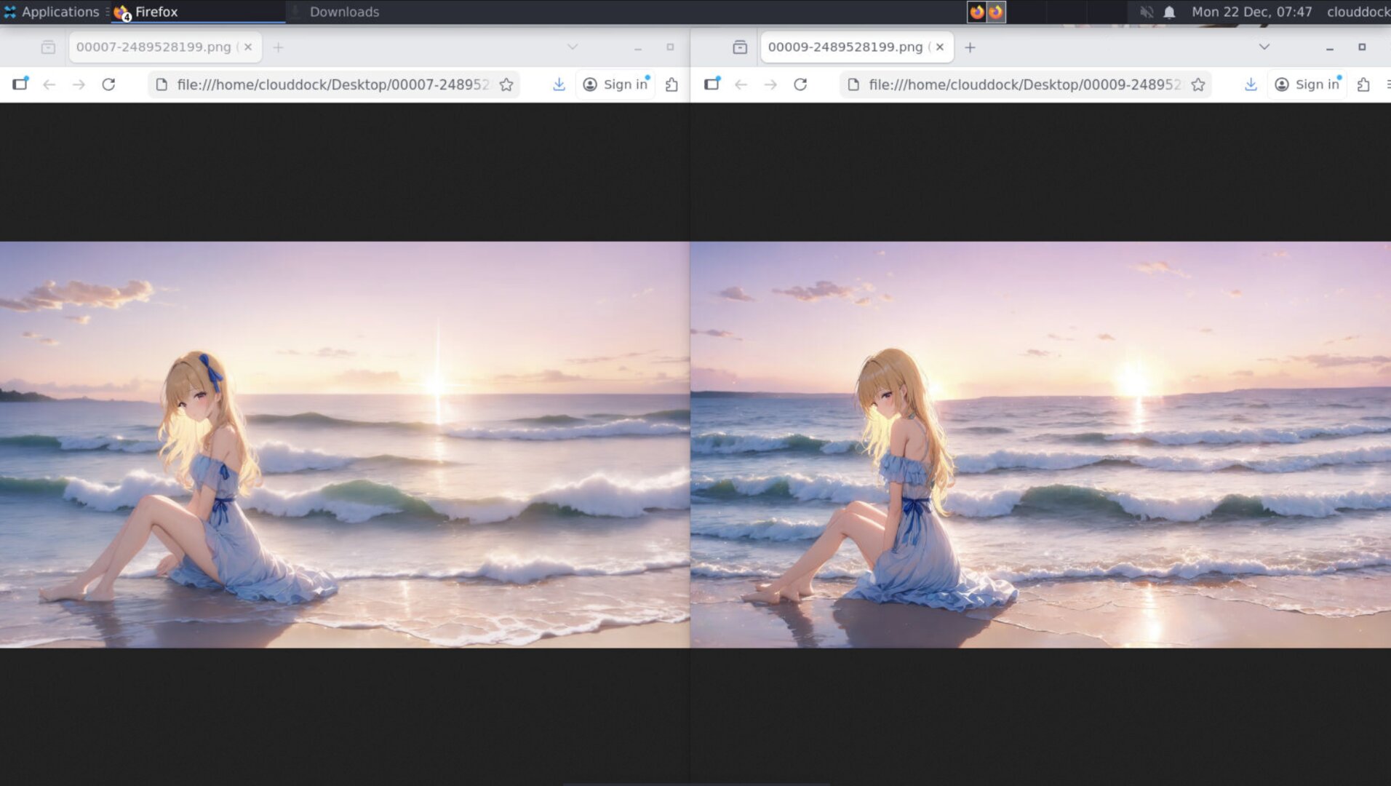Click the Sign in button in the left window

pyautogui.click(x=615, y=84)
